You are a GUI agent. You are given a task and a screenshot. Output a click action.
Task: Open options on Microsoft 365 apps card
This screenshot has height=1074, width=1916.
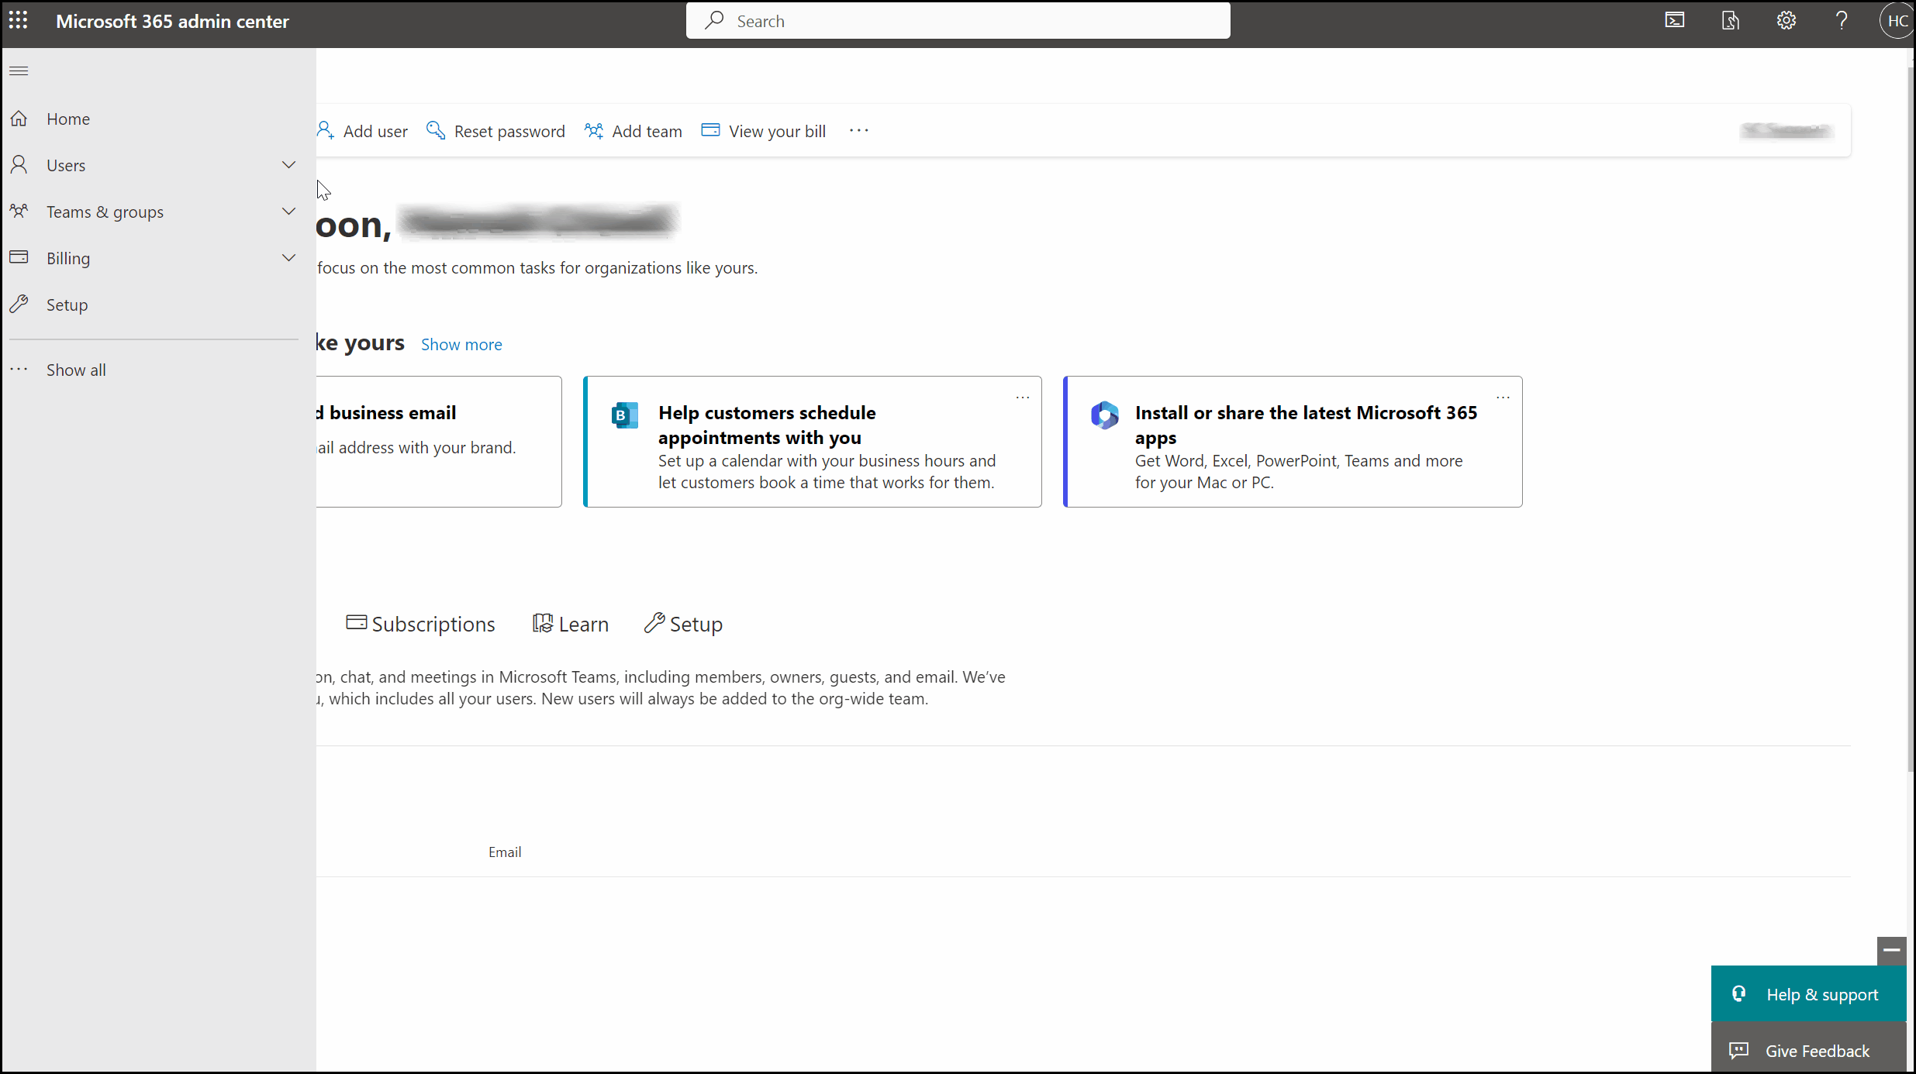point(1503,398)
